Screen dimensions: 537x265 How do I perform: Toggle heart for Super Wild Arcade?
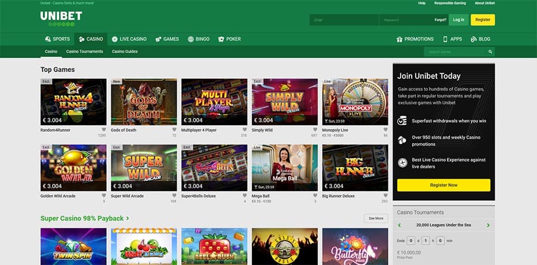(174, 196)
